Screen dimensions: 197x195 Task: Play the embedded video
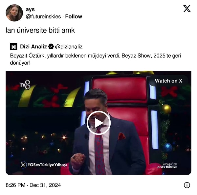(x=98, y=123)
